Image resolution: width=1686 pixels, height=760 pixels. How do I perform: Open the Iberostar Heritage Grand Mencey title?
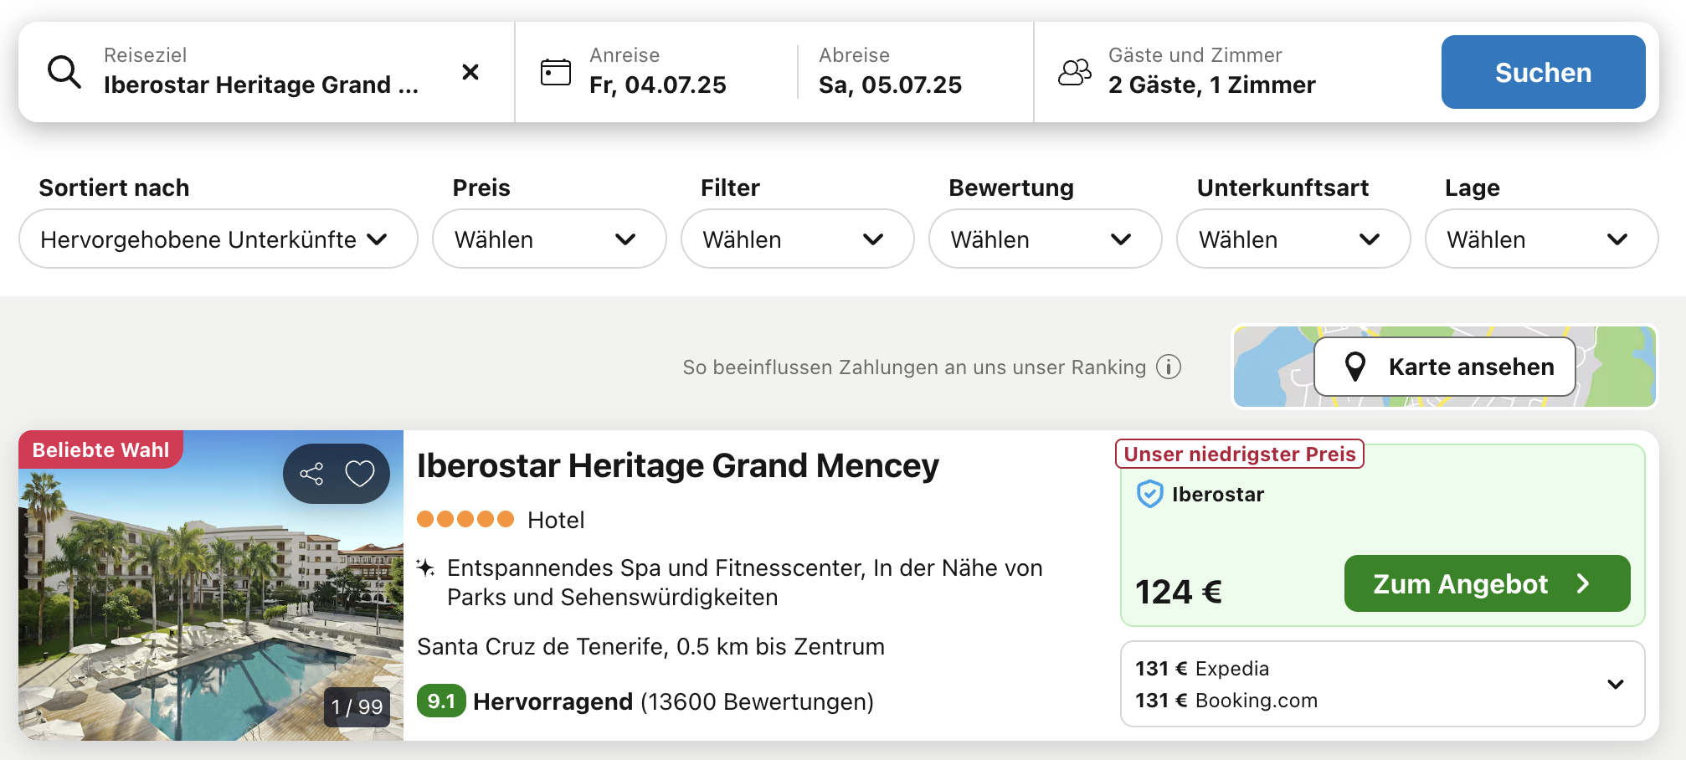[x=677, y=465]
